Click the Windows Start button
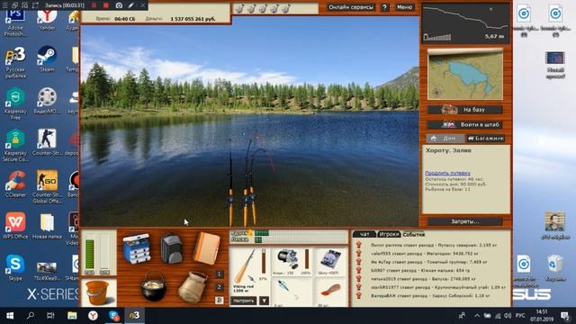 pyautogui.click(x=10, y=315)
